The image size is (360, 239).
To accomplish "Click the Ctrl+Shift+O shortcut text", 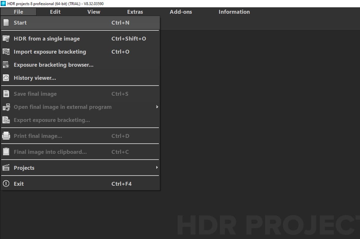I will (128, 39).
